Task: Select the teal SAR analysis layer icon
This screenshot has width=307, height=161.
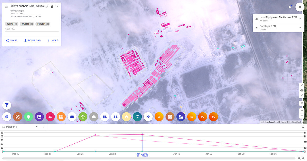Action: pyautogui.click(x=137, y=117)
